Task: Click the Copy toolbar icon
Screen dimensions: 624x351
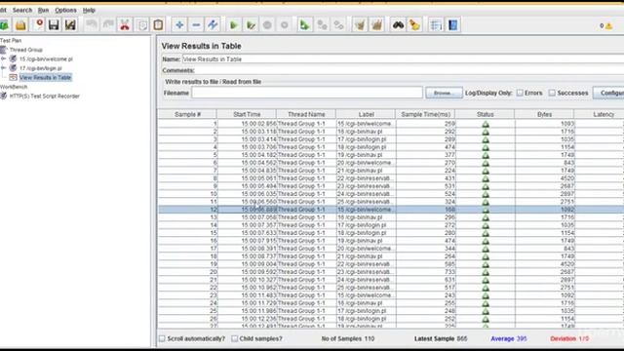Action: [x=142, y=25]
